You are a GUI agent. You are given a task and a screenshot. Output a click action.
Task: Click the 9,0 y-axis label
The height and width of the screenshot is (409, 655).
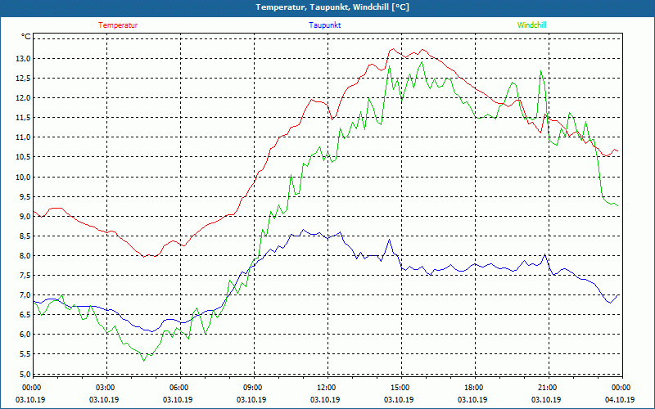25,216
